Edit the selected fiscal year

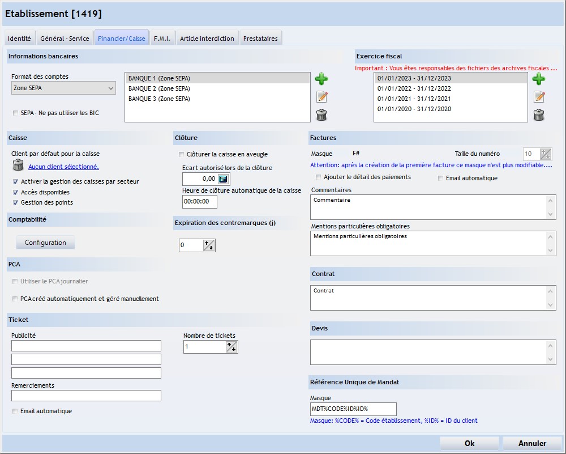[x=539, y=97]
